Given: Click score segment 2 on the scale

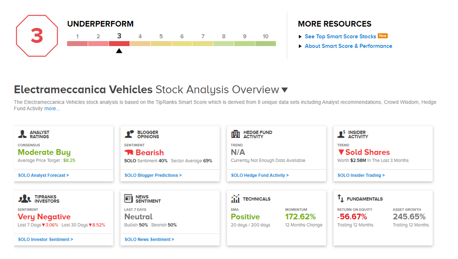Looking at the screenshot, I should 98,44.
